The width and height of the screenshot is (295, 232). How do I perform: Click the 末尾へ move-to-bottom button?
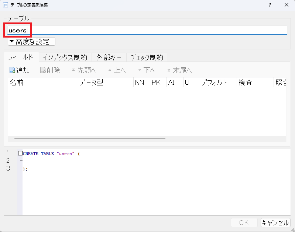tap(179, 70)
